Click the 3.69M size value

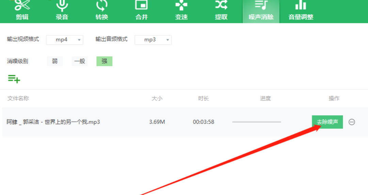click(157, 122)
